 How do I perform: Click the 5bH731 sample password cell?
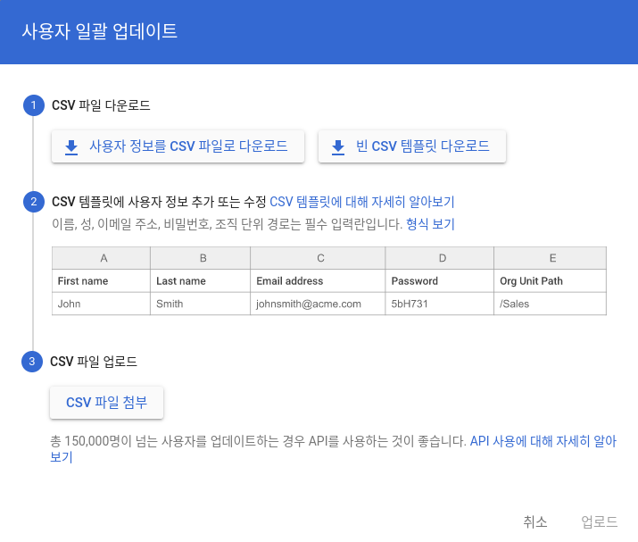point(439,304)
